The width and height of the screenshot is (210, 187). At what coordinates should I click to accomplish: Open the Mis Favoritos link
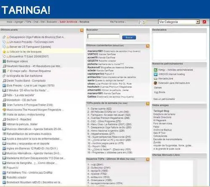point(117,22)
